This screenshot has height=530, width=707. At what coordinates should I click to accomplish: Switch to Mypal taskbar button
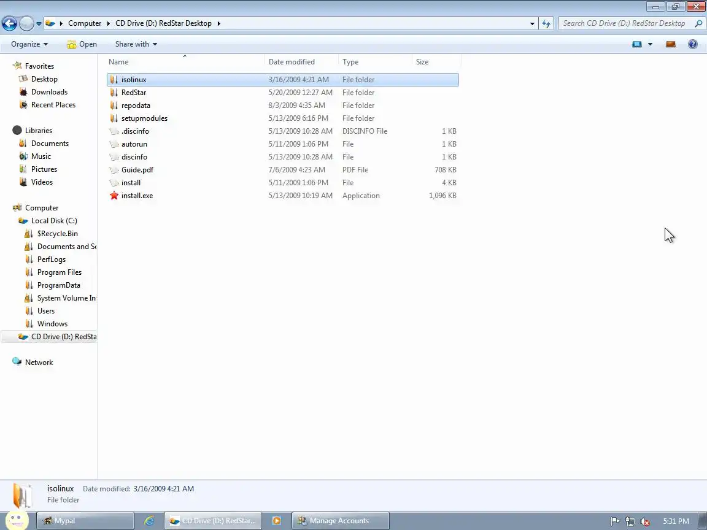85,521
